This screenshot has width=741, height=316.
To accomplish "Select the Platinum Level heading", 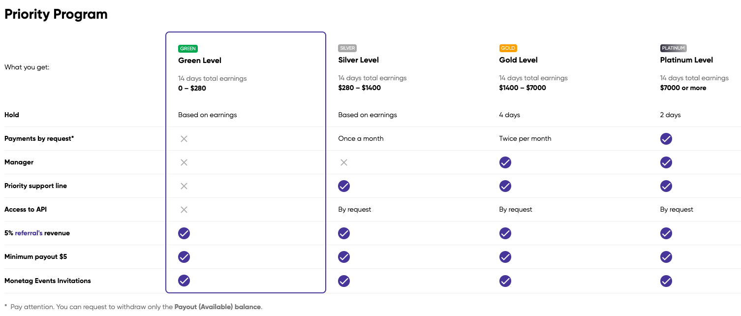I will pos(686,60).
